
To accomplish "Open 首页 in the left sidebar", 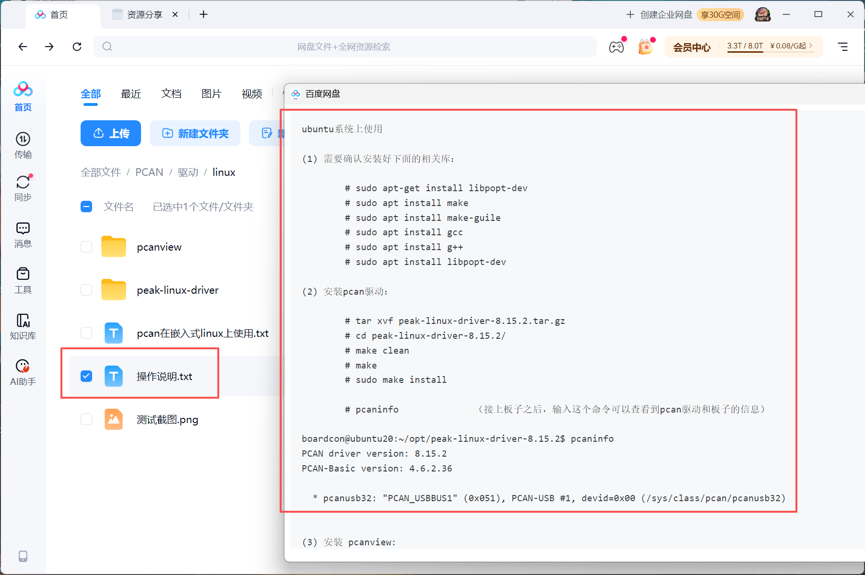I will (x=23, y=96).
